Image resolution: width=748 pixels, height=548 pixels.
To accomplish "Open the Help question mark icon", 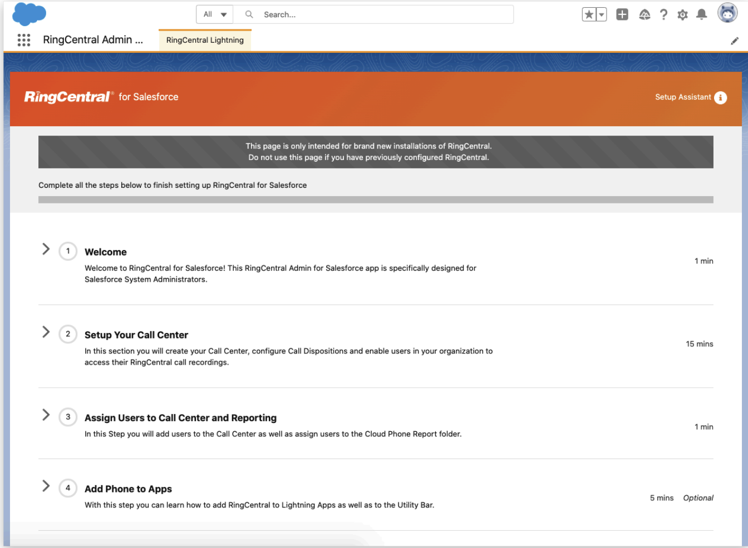I will pos(663,14).
